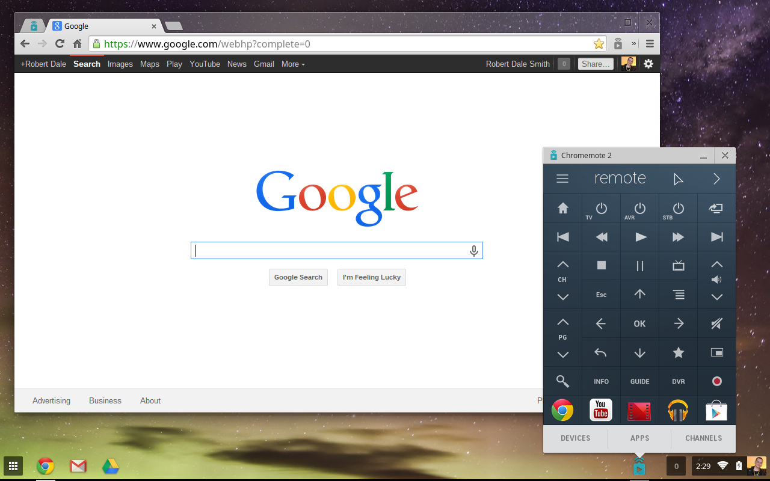Rewind playback on the remote

coord(602,237)
